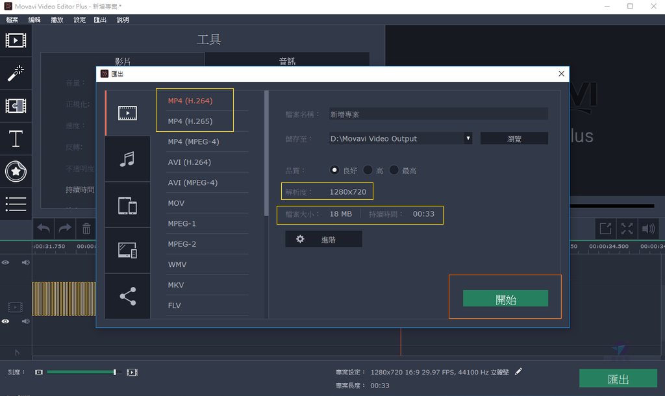Screen dimensions: 665x396
Task: Click the 進階 advanced settings button
Action: 323,239
